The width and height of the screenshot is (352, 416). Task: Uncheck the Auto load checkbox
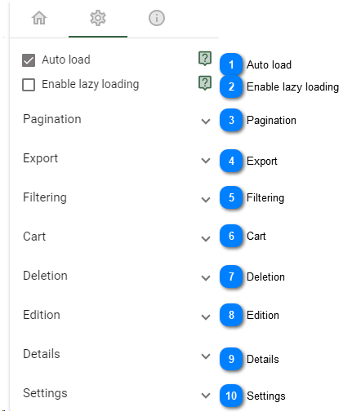coord(29,60)
